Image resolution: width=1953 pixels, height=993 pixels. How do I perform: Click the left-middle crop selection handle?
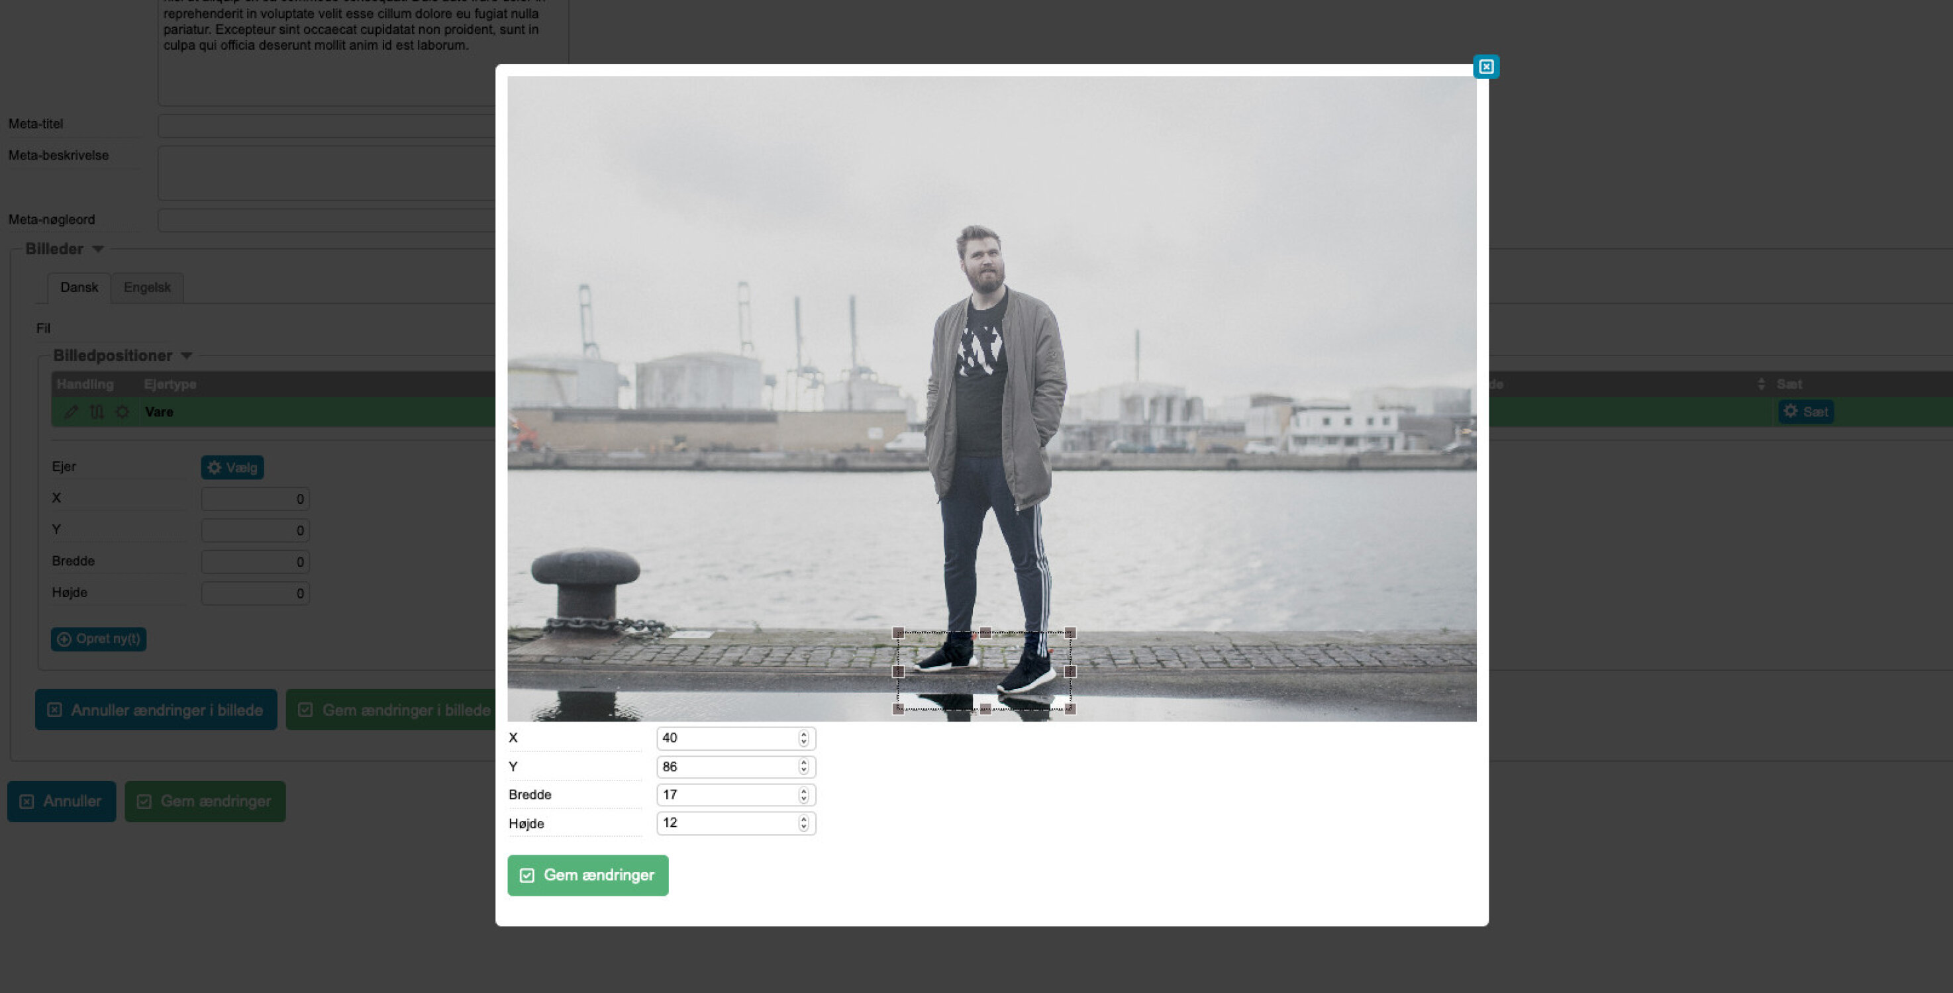(899, 672)
